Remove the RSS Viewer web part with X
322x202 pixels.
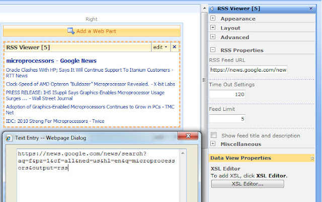click(175, 47)
